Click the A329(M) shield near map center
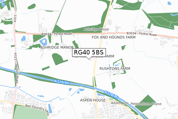 click(61, 82)
